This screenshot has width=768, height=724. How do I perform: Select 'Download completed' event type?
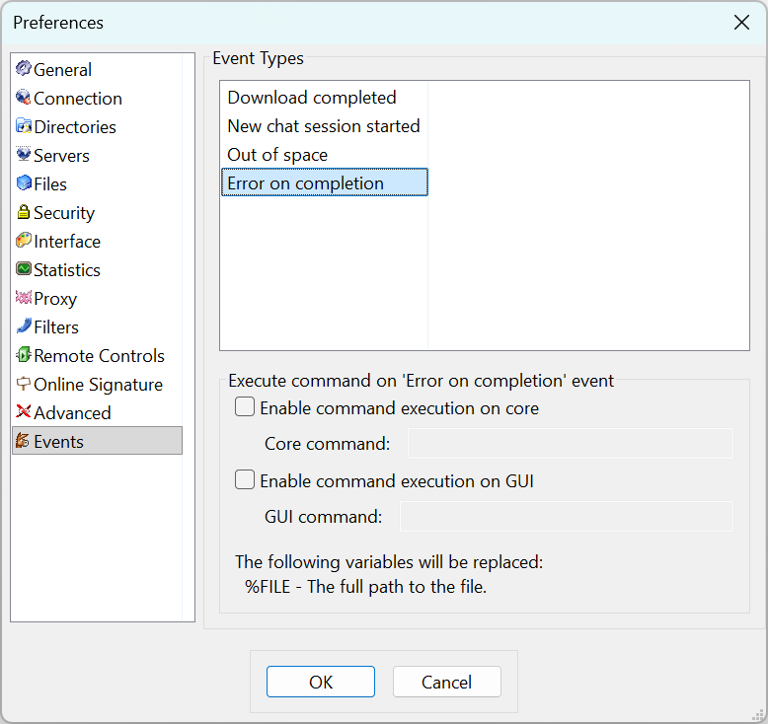pyautogui.click(x=324, y=97)
